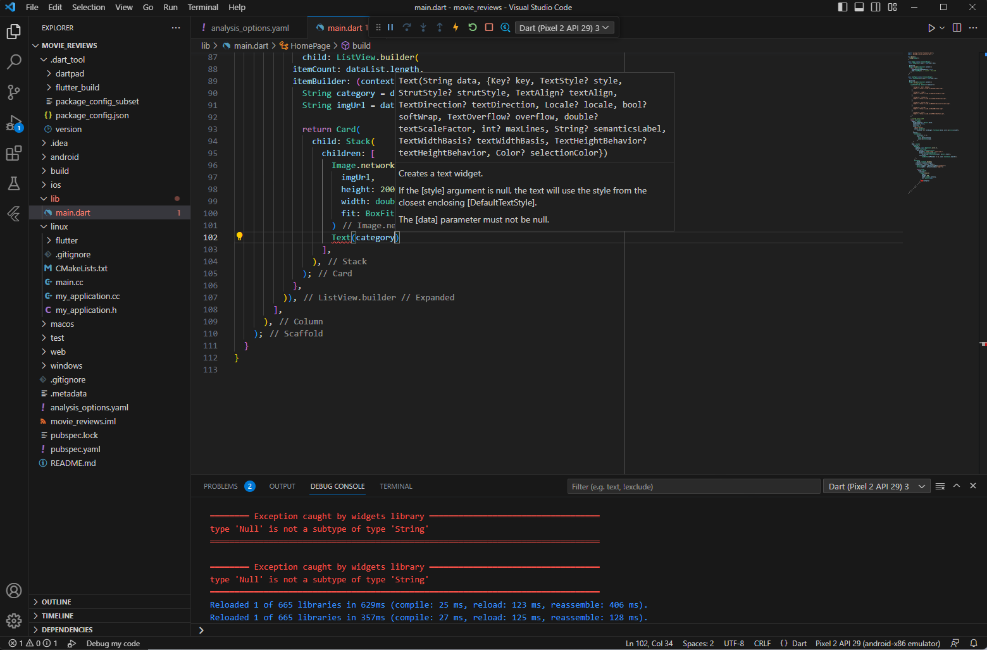Viewport: 987px width, 650px height.
Task: Open debug console session selector dropdown
Action: point(876,486)
